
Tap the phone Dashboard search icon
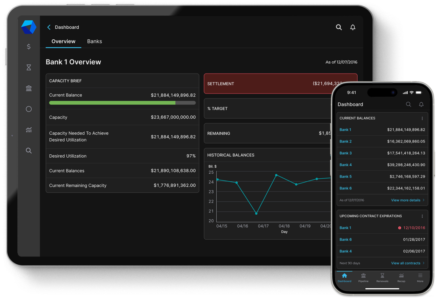408,104
